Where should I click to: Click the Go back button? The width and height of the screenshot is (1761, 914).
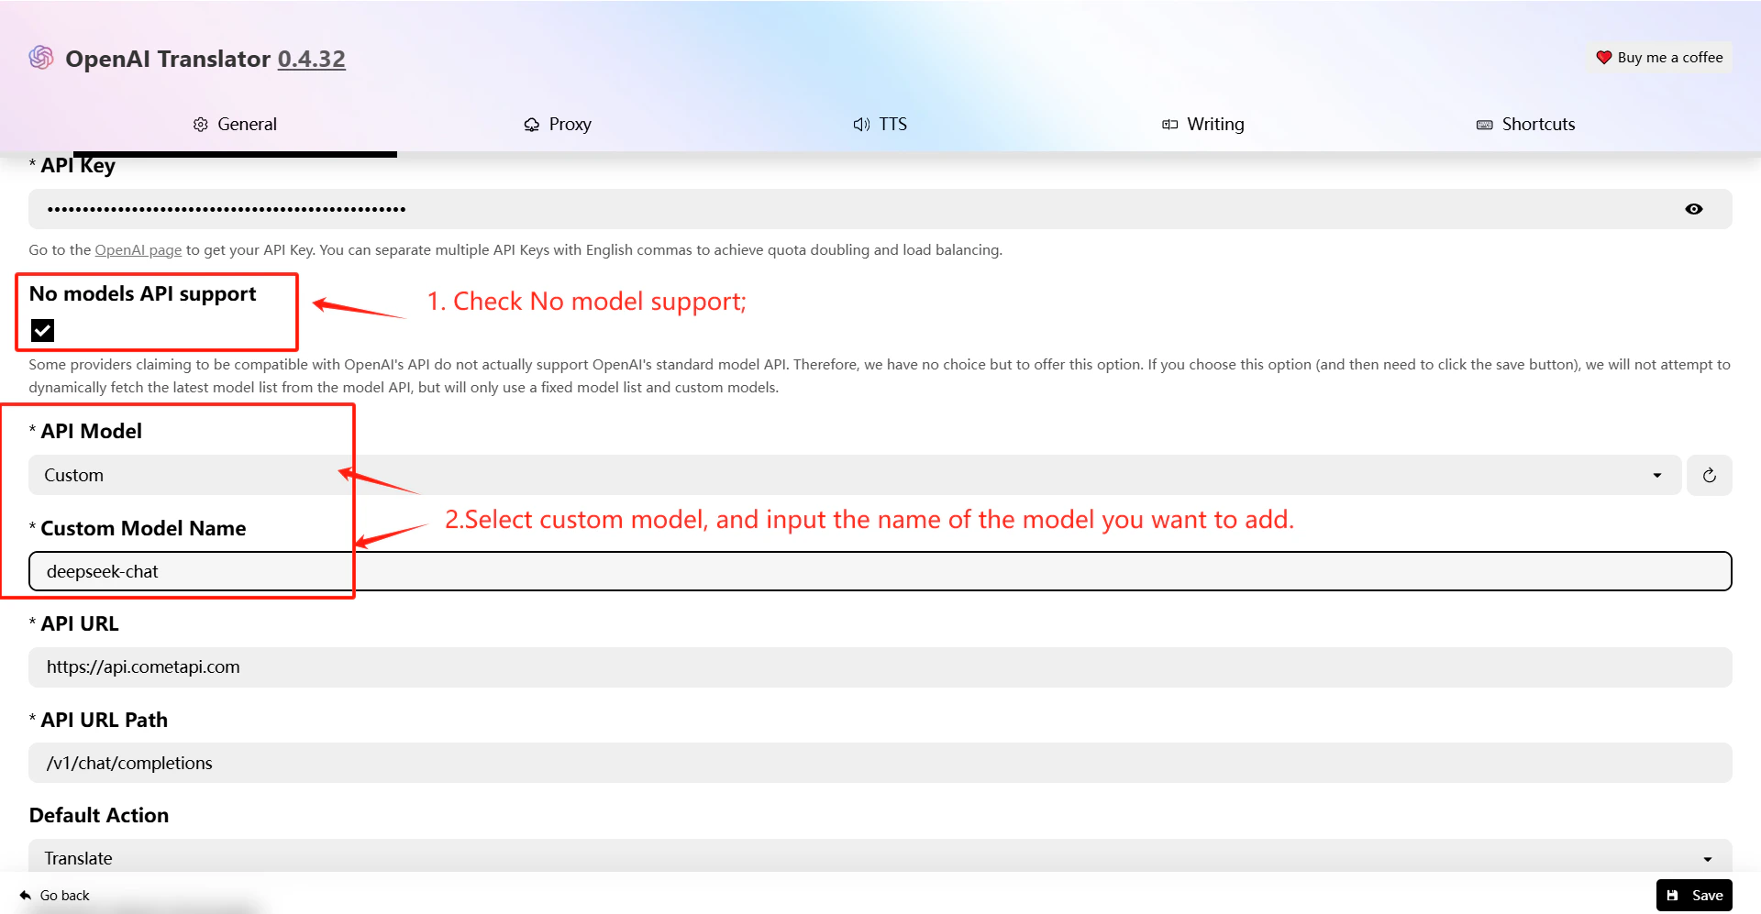pos(54,895)
